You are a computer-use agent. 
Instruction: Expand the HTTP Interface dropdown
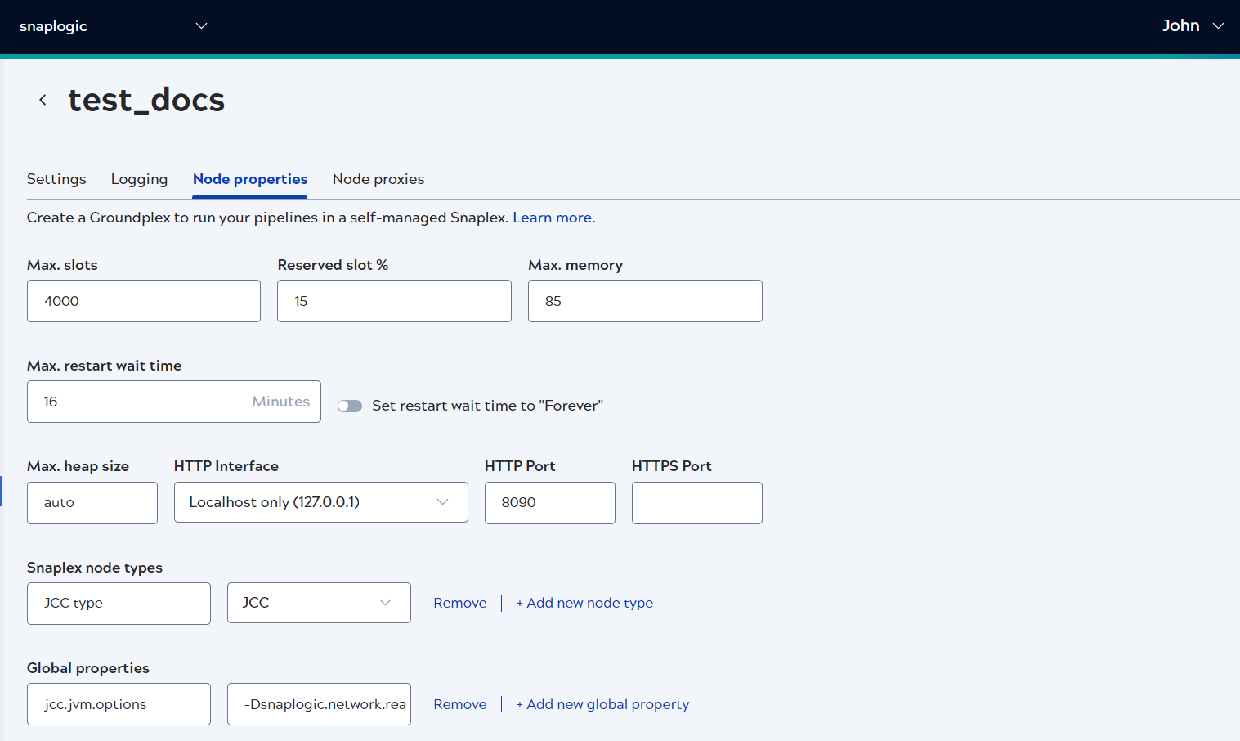click(441, 501)
